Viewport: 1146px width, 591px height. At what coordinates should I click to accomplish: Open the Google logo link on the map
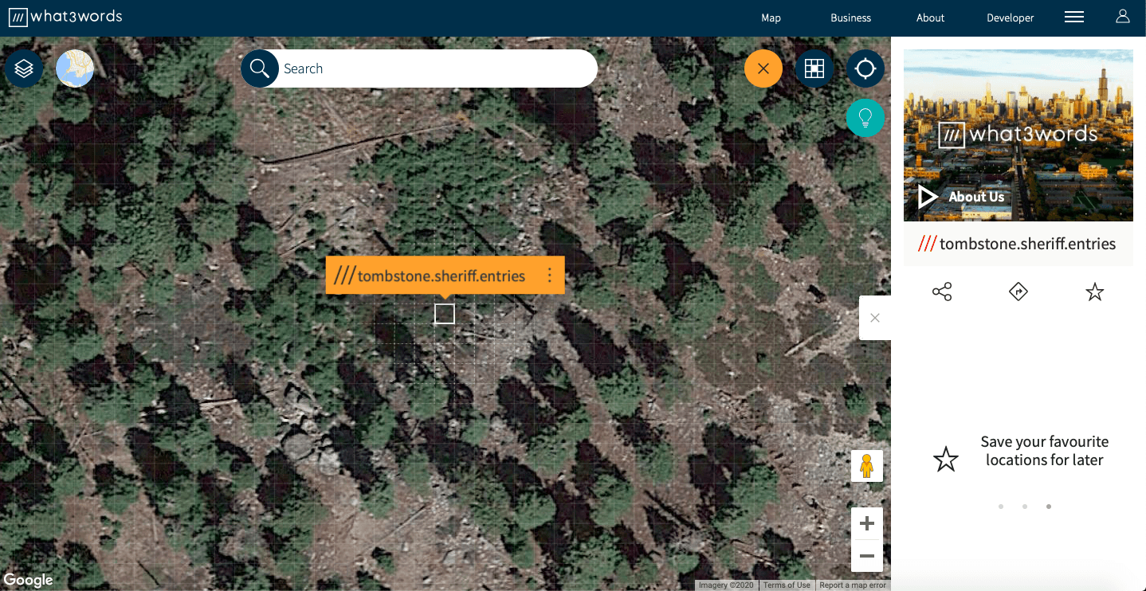click(28, 580)
